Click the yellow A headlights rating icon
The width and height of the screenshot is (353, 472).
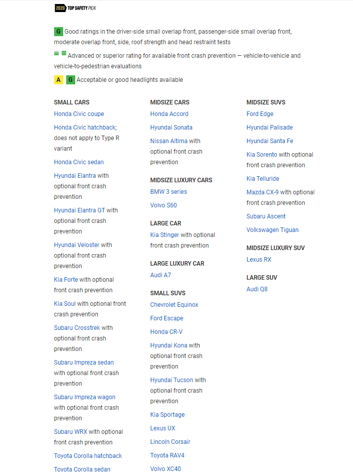coord(59,80)
